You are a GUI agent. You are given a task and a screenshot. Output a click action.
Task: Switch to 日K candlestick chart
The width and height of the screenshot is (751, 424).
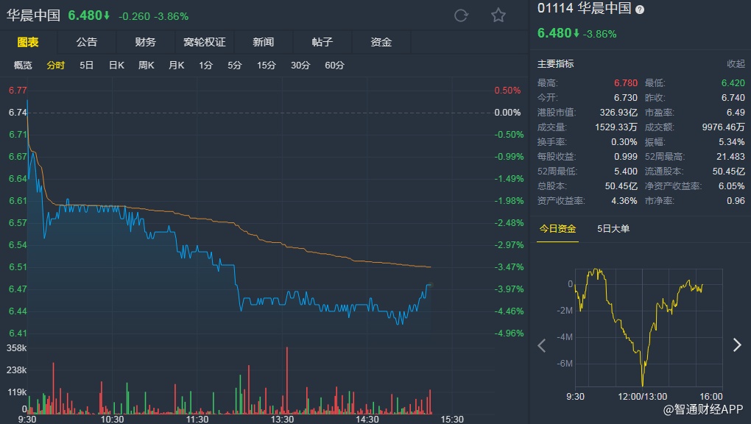tap(116, 66)
